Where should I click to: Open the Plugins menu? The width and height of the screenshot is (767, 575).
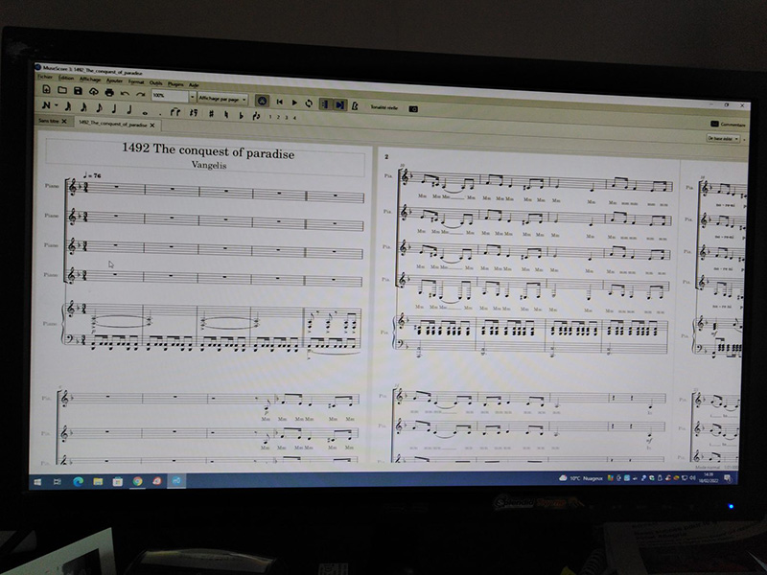tap(175, 84)
